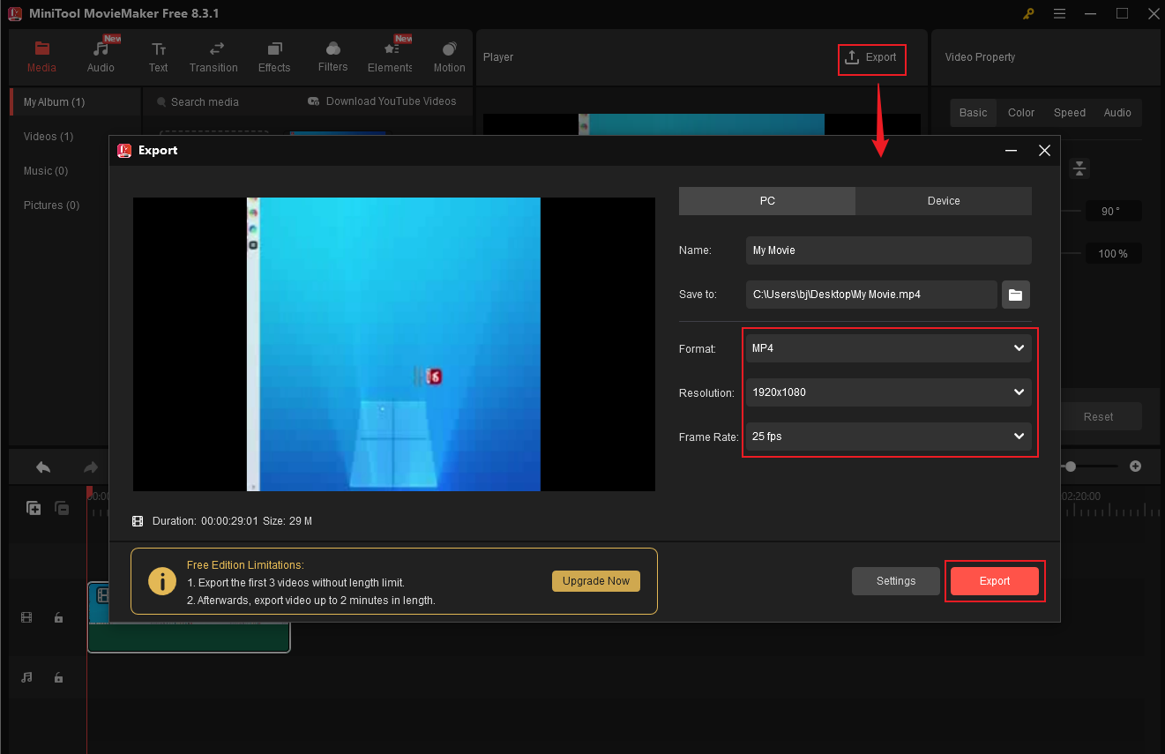Screen dimensions: 1165x754
Task: Open the Transition tab in the top toolbar
Action: tap(213, 57)
